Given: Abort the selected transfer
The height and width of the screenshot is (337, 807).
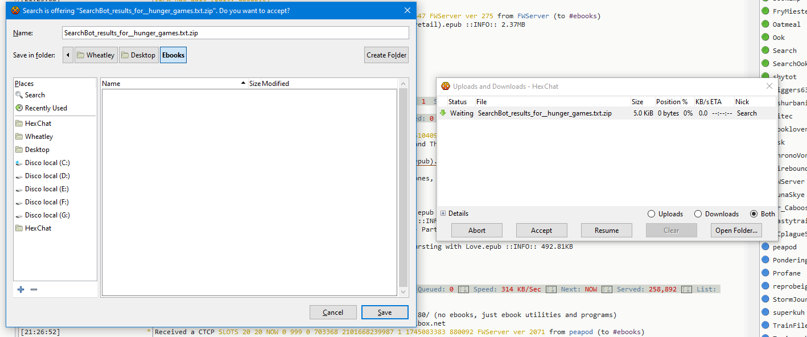Looking at the screenshot, I should pos(477,231).
